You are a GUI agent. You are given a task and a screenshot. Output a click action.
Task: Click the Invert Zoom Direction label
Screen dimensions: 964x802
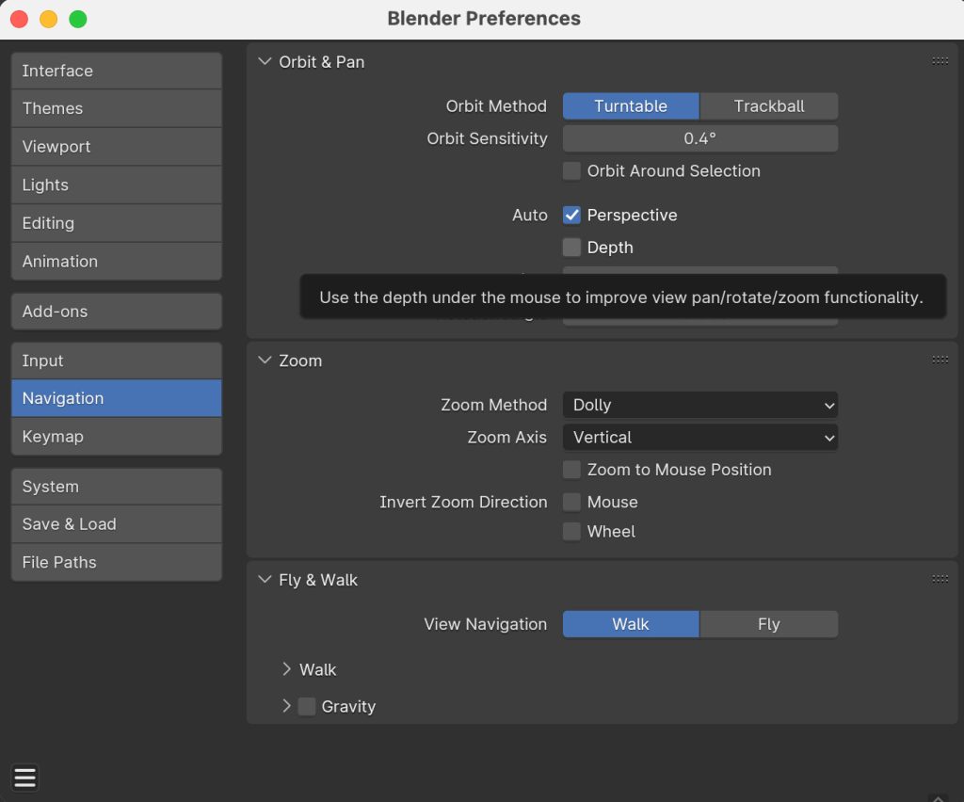coord(463,502)
